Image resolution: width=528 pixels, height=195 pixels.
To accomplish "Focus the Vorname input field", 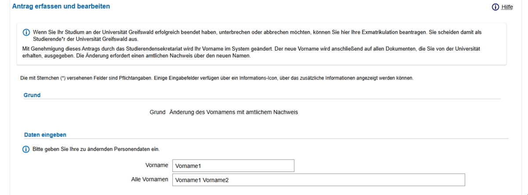I will tap(233, 166).
